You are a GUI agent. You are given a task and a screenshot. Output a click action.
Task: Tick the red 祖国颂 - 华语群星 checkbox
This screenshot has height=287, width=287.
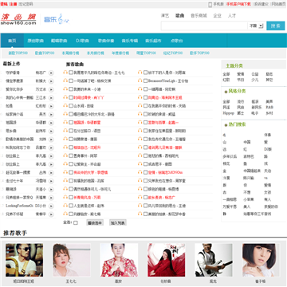pos(71,122)
